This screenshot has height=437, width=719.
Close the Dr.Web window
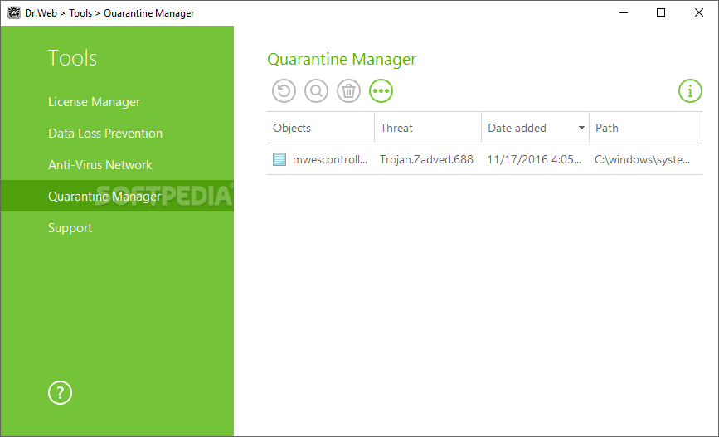pos(699,12)
